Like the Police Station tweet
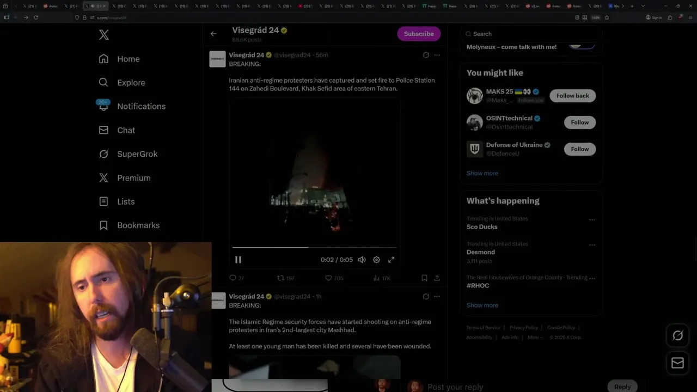The image size is (697, 392). point(334,278)
